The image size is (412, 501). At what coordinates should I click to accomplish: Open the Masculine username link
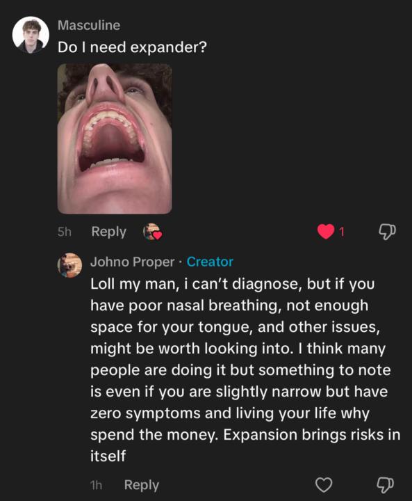pos(89,25)
